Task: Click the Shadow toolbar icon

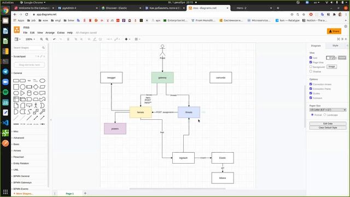Action: [100, 39]
